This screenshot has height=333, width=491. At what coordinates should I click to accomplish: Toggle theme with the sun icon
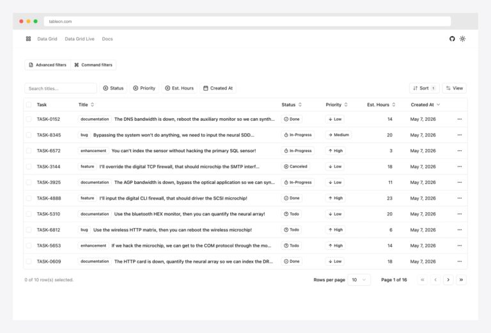[x=462, y=39]
